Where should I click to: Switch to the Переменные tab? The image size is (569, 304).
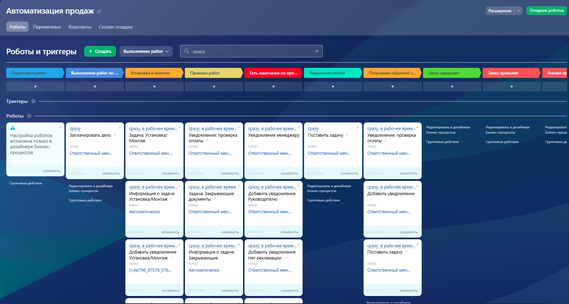click(47, 27)
